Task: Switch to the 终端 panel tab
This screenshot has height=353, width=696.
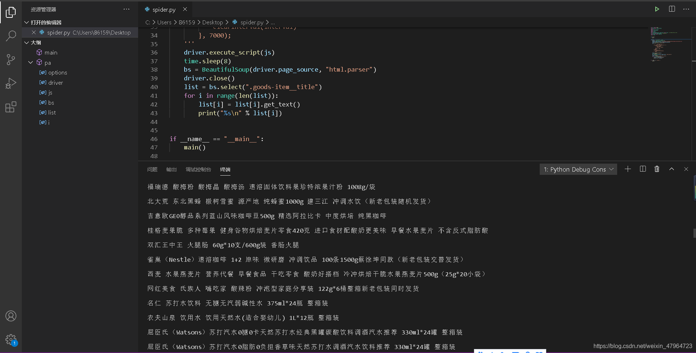Action: pos(225,169)
